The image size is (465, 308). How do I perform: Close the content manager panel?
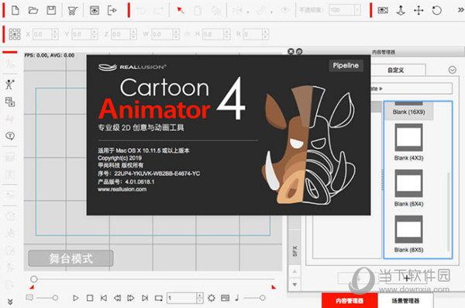click(x=291, y=51)
